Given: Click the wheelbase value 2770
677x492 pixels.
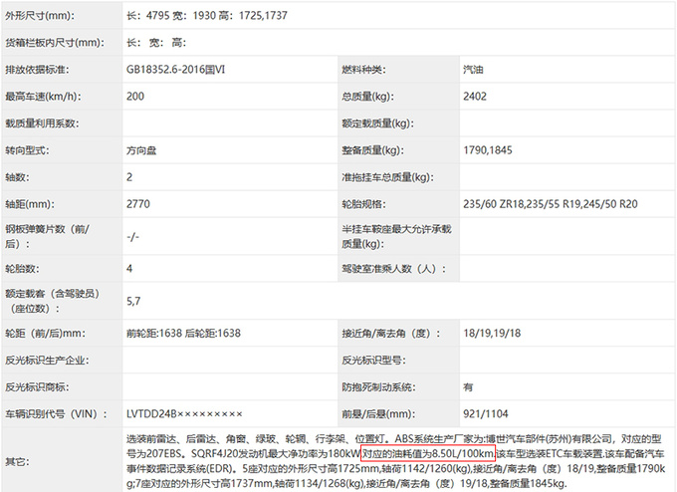Looking at the screenshot, I should point(138,204).
